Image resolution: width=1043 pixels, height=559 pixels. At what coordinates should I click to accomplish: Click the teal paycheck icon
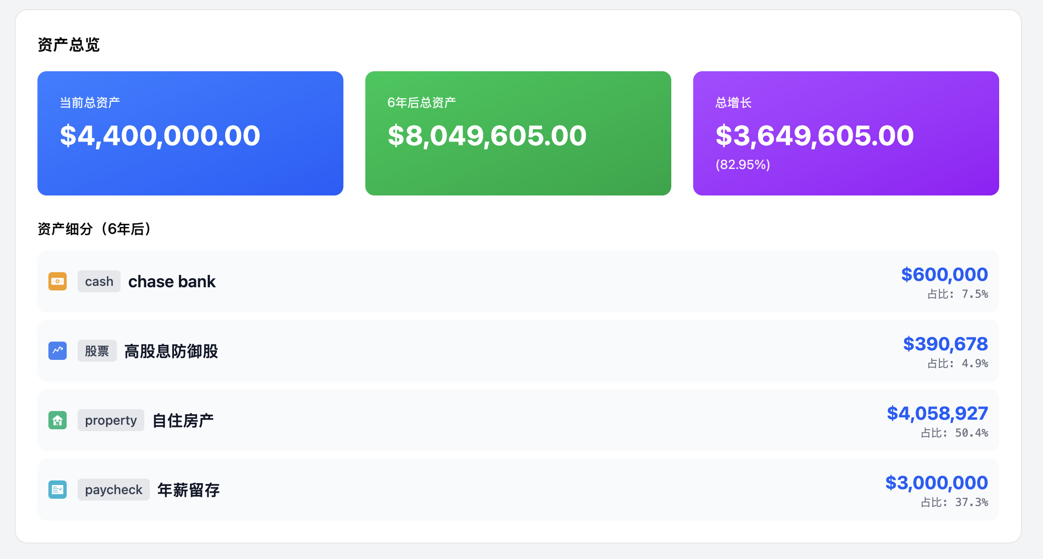[x=58, y=490]
